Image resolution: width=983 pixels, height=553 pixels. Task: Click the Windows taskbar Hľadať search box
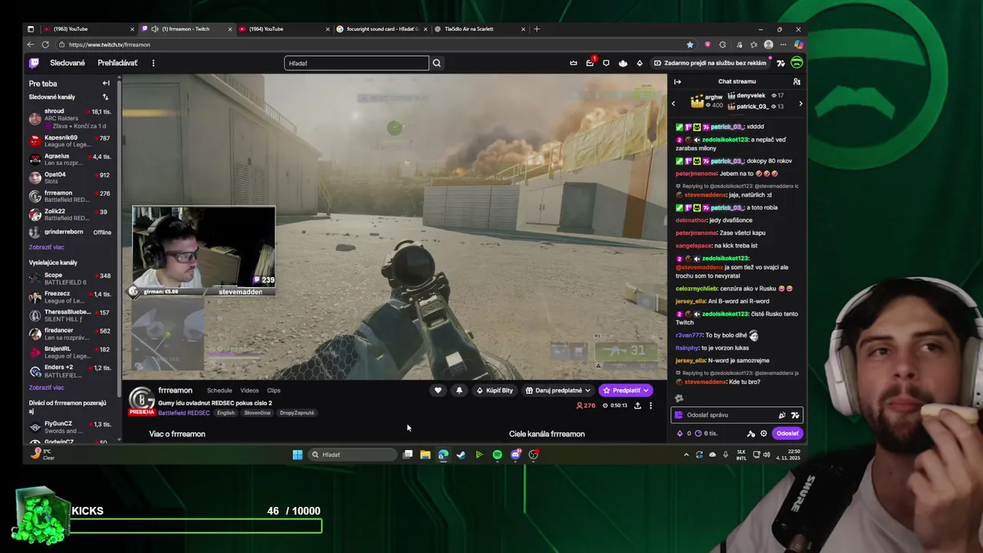click(x=354, y=455)
